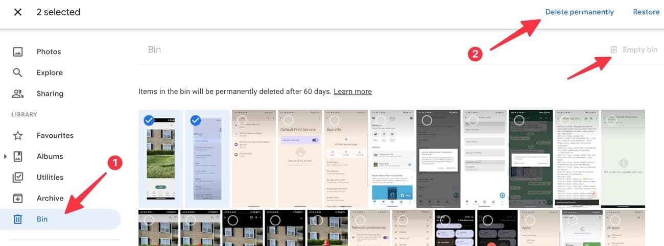Select the third photo's checkbox circle
The height and width of the screenshot is (246, 664).
242,120
